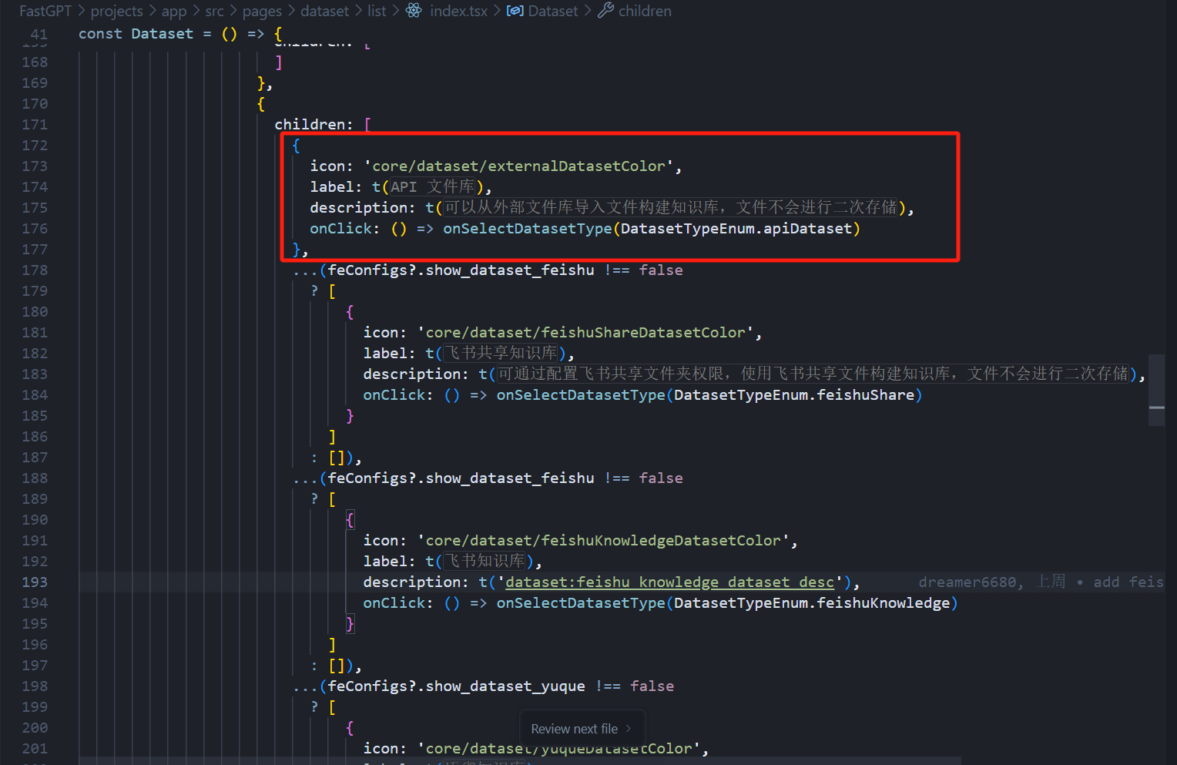
Task: Expand the projects folder breadcrumb
Action: tap(116, 11)
